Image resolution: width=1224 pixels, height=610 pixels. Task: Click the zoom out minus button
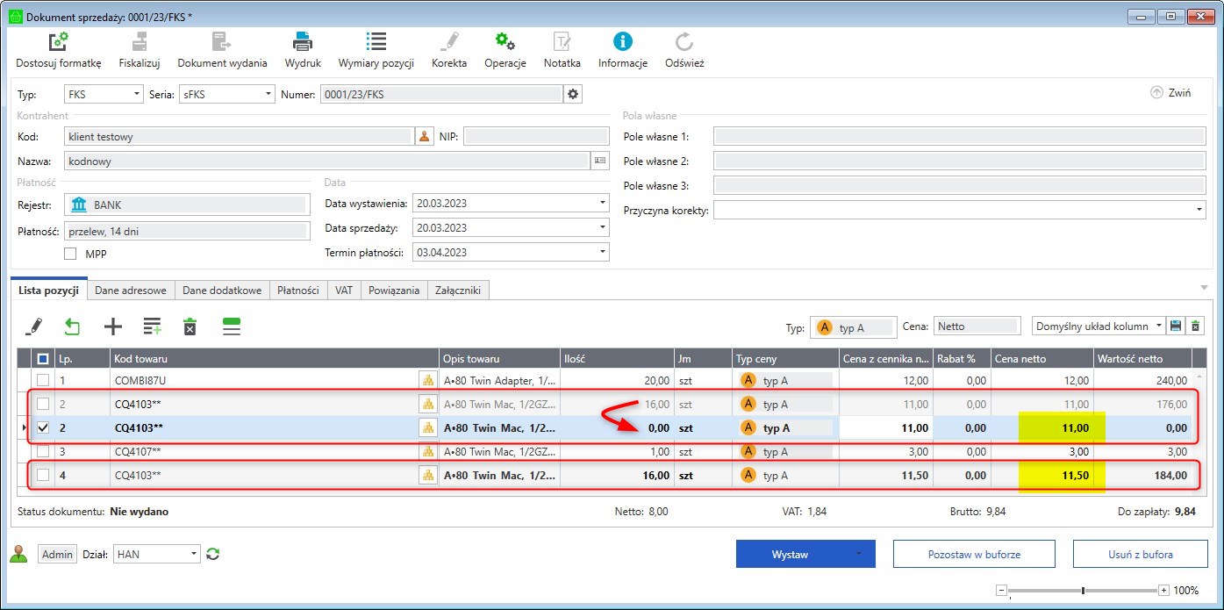click(1001, 591)
